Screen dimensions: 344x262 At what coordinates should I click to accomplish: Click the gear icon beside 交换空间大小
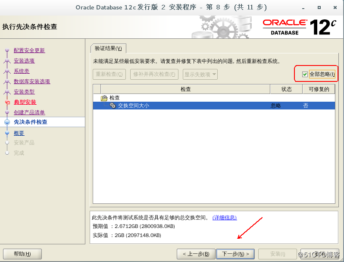[x=113, y=106]
